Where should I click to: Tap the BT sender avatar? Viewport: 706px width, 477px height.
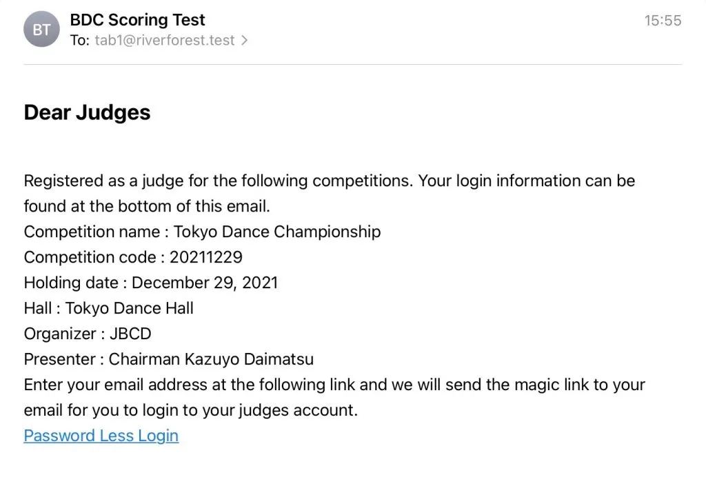[41, 30]
